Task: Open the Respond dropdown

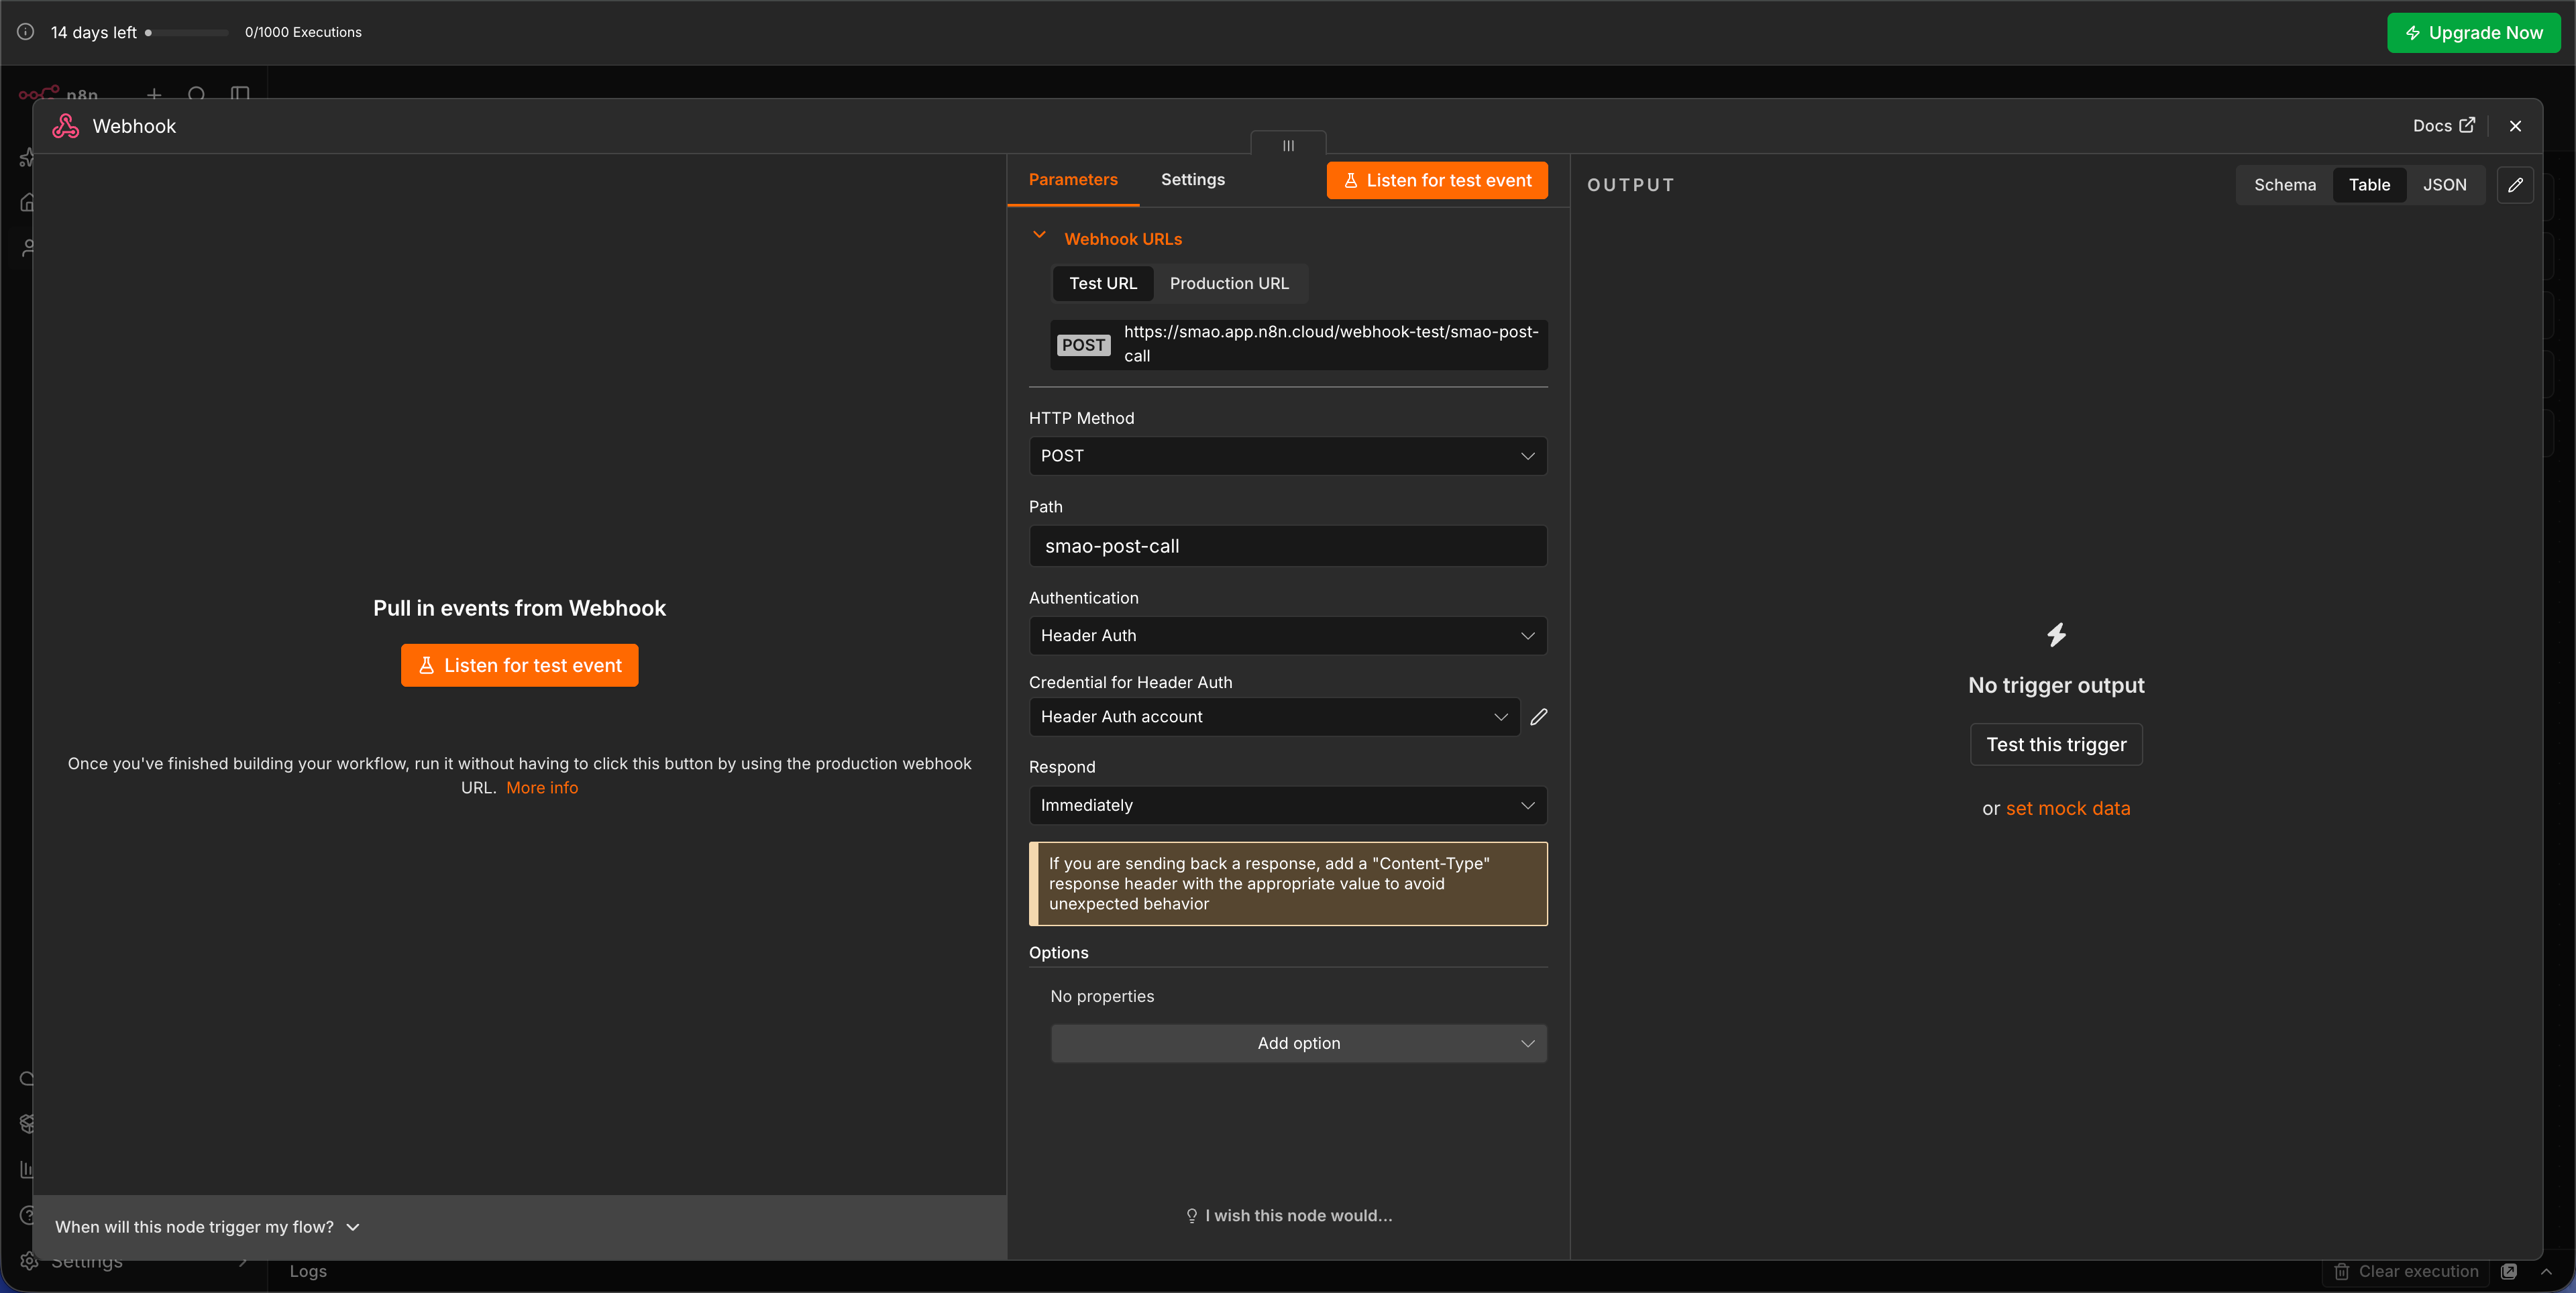Action: coord(1288,805)
